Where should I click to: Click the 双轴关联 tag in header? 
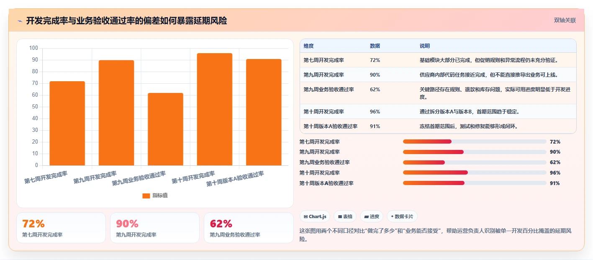pyautogui.click(x=565, y=20)
